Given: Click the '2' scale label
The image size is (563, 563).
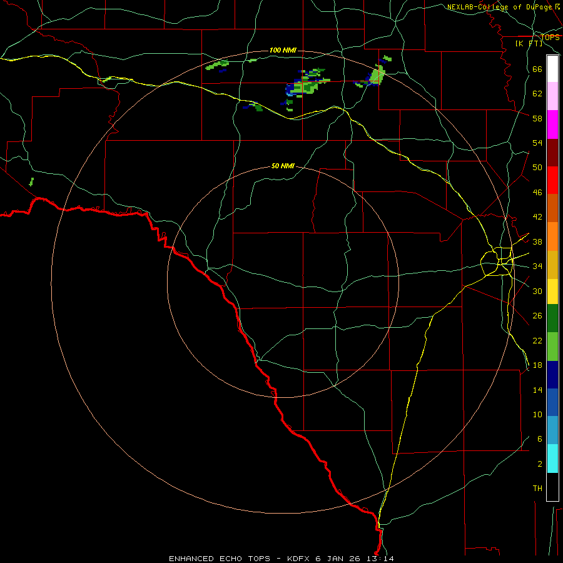Looking at the screenshot, I should [x=540, y=464].
